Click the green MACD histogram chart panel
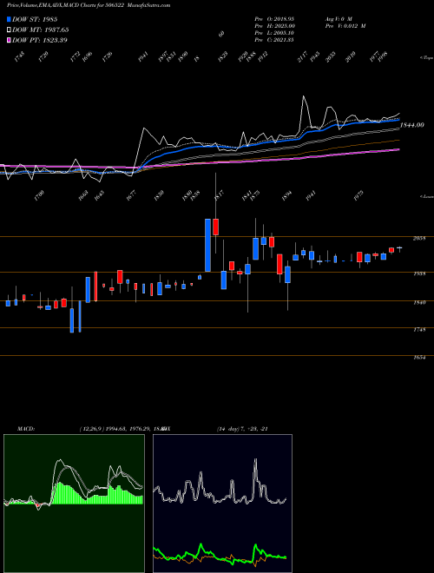This screenshot has width=434, height=573. click(74, 504)
